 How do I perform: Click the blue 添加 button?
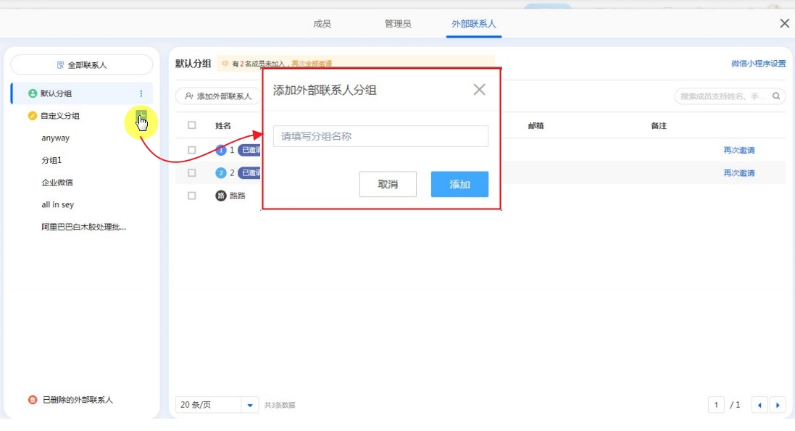pyautogui.click(x=459, y=184)
